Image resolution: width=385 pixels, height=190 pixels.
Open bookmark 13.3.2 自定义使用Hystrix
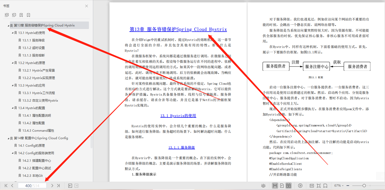coord(40,101)
